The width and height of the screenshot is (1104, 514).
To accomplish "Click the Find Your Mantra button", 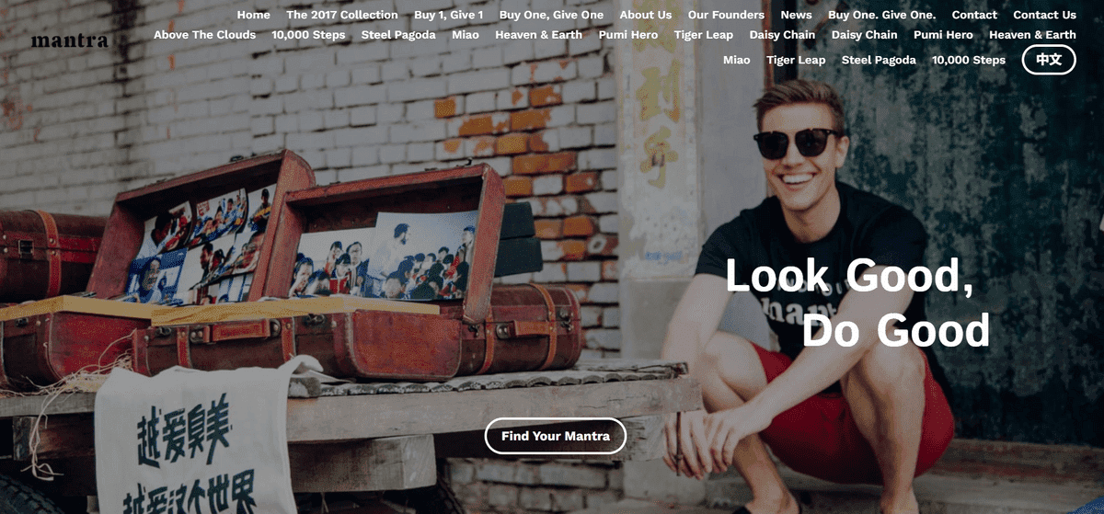I will (556, 436).
